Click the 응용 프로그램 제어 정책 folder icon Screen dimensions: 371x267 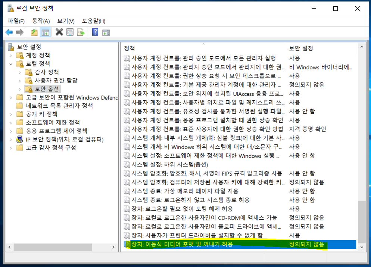pos(20,131)
